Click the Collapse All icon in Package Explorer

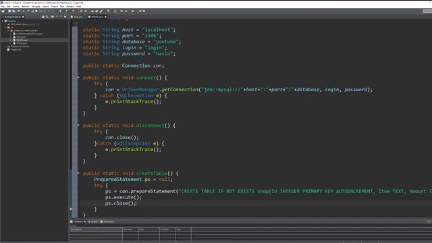click(x=43, y=17)
